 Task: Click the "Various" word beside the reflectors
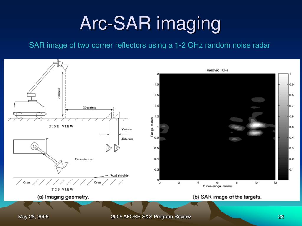click(126, 129)
